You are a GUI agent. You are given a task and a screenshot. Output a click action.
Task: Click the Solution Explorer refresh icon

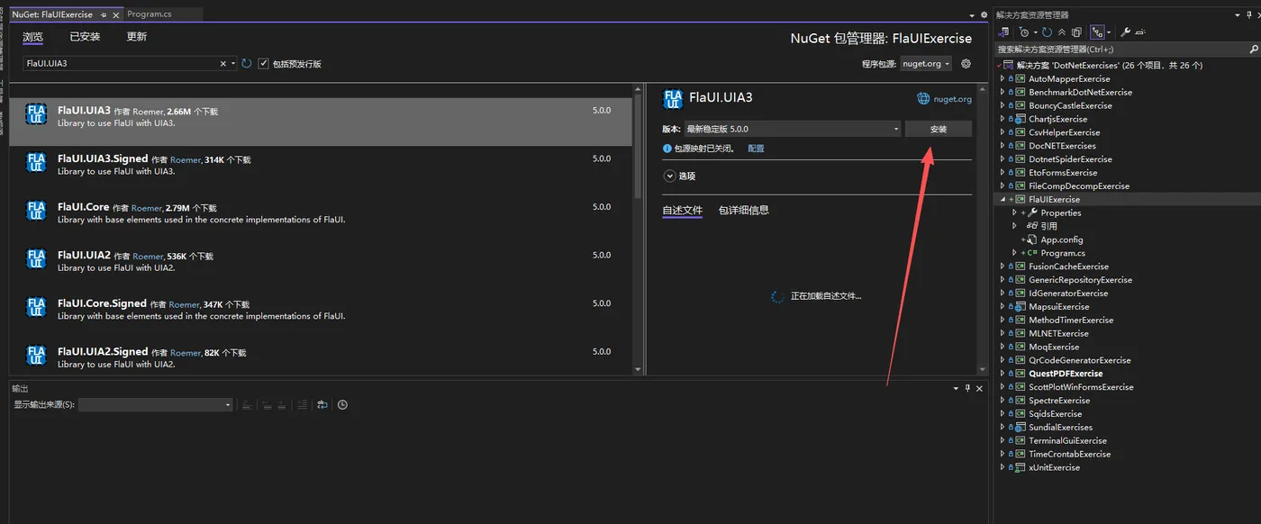1047,32
